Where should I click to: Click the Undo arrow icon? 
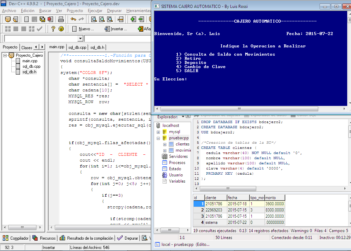pyautogui.click(x=73, y=19)
